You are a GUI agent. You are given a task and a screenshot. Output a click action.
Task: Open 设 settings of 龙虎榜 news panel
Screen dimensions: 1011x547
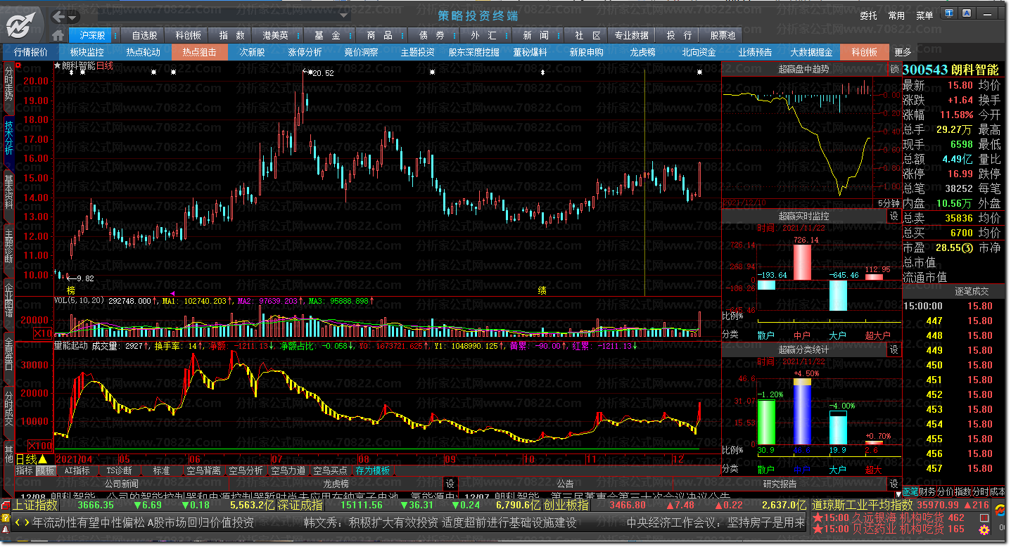[450, 484]
